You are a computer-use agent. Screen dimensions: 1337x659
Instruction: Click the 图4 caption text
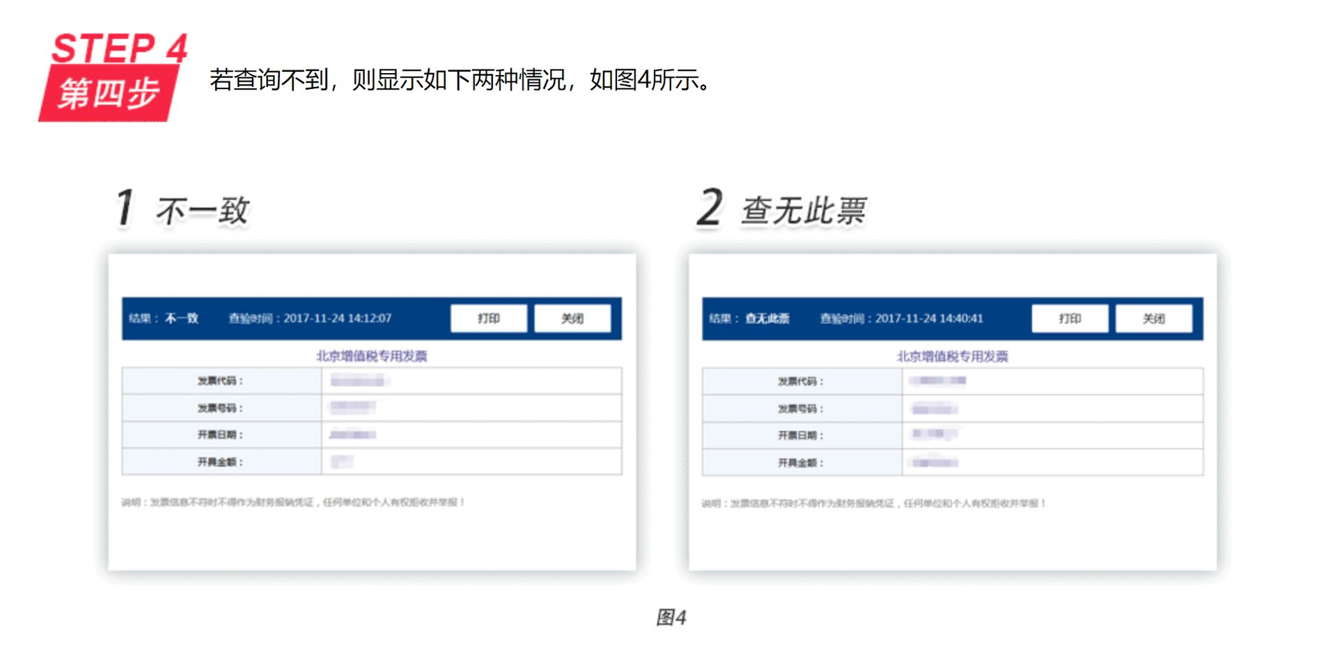point(672,616)
